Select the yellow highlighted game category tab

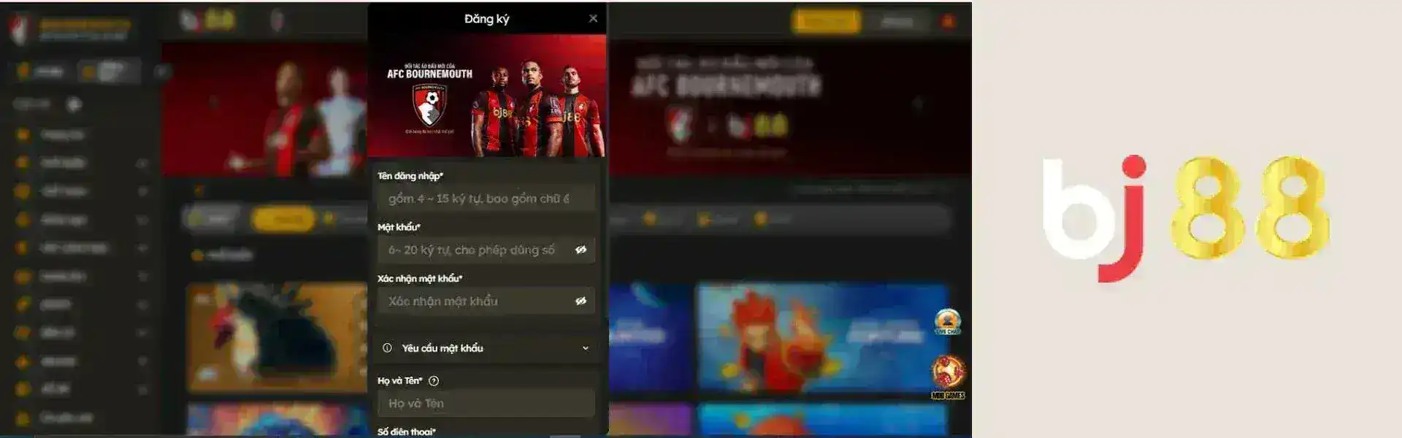pos(283,218)
